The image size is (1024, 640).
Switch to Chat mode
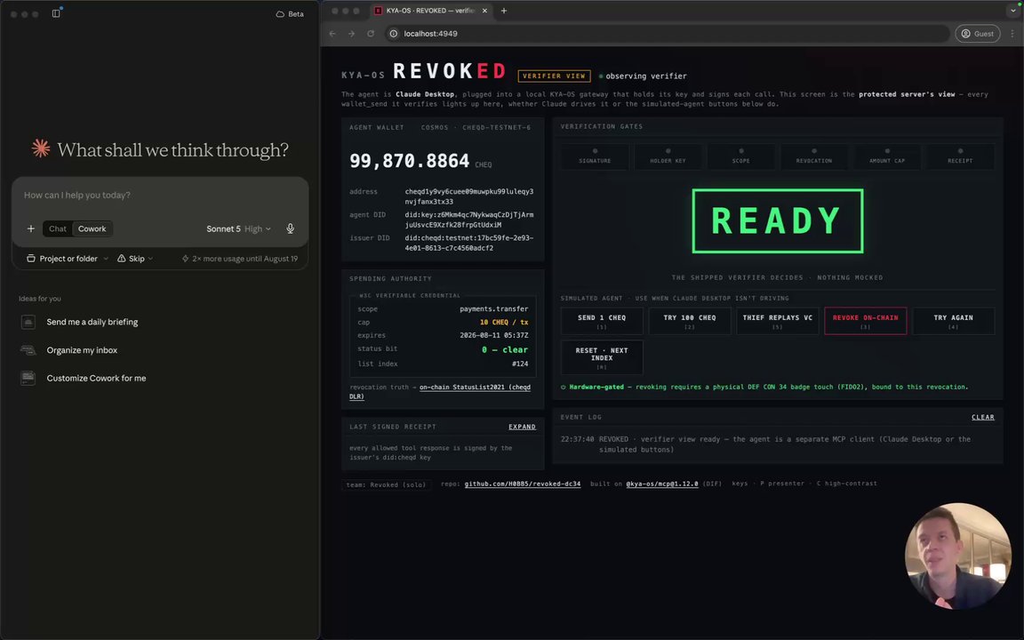click(58, 228)
